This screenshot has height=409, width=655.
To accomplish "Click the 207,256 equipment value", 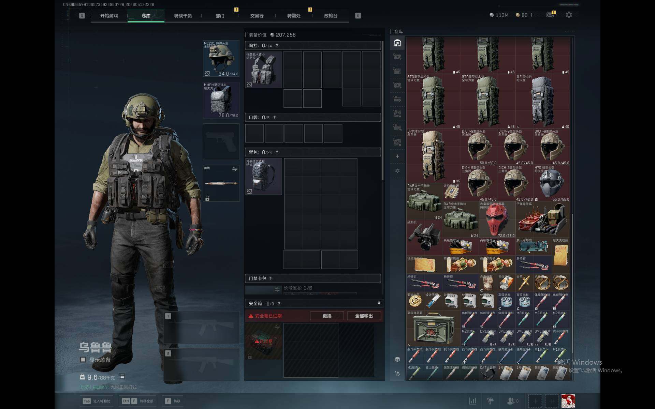I will pos(286,35).
